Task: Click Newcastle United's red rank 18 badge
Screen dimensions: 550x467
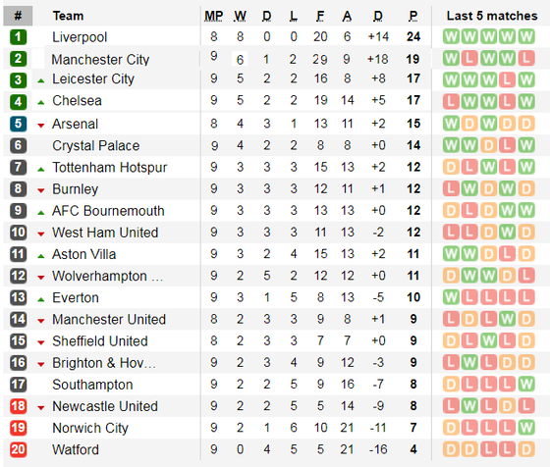Action: click(x=18, y=406)
